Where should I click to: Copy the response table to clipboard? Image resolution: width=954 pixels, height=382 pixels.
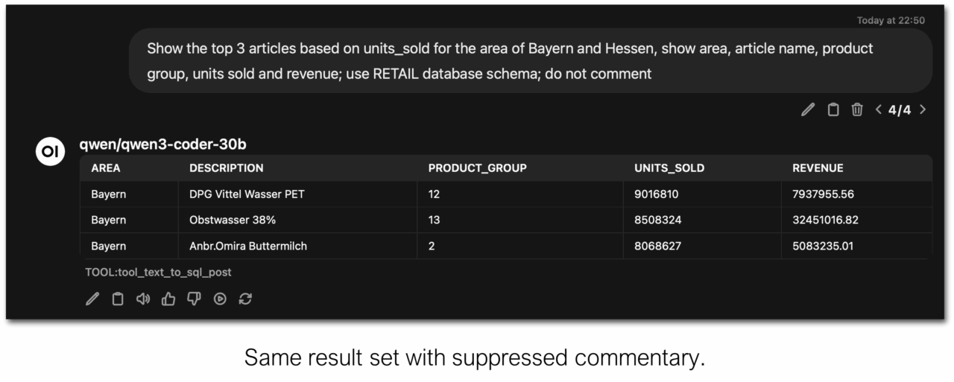click(118, 299)
